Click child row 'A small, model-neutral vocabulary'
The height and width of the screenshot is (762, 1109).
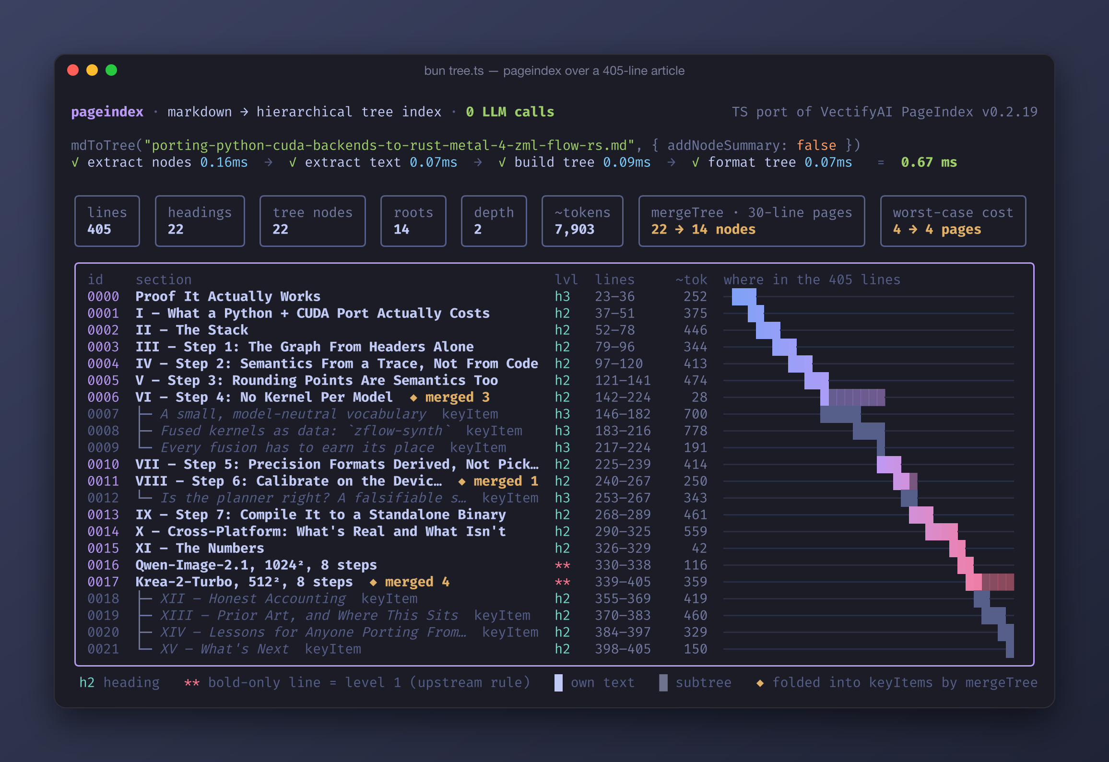point(551,414)
